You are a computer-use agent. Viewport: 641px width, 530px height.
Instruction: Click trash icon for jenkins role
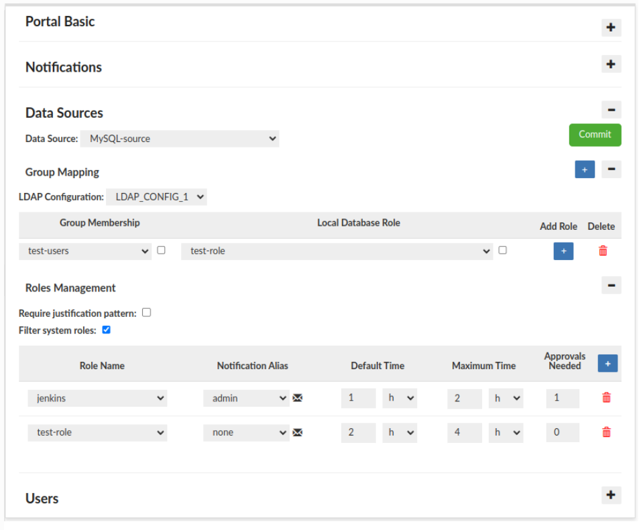[x=606, y=398]
